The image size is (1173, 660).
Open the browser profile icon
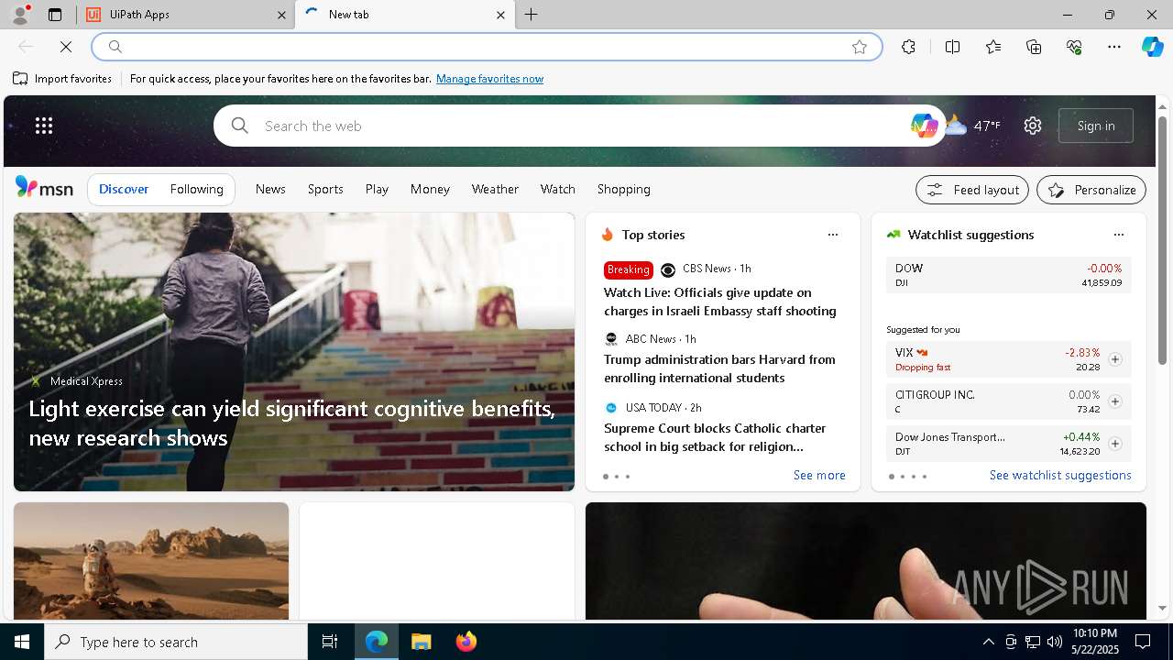[20, 15]
